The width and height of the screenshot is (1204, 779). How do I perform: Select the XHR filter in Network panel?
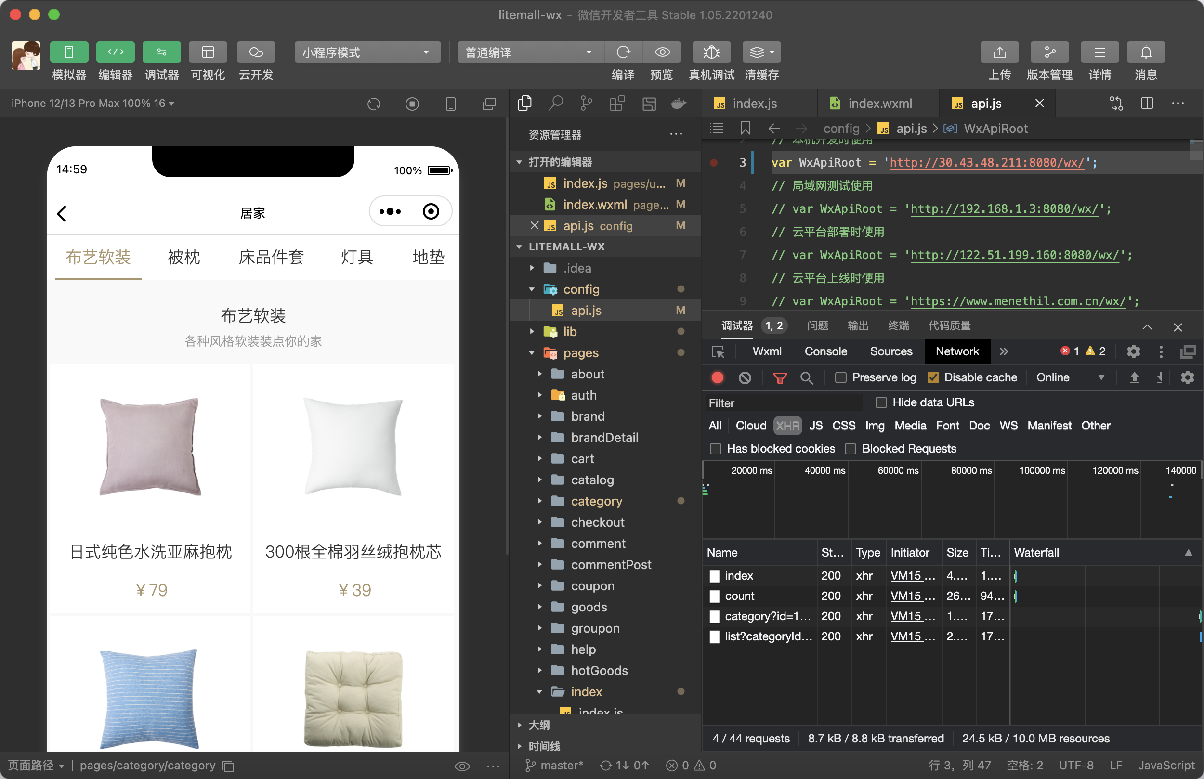click(x=787, y=427)
